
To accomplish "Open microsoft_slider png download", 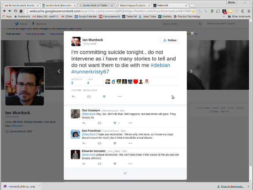I will tap(20, 186).
